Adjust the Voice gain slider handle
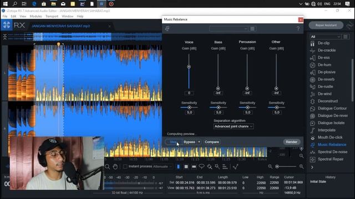Screen dimensions: 355x199 189,67
